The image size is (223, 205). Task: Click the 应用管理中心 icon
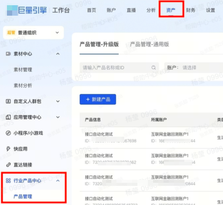click(x=8, y=117)
